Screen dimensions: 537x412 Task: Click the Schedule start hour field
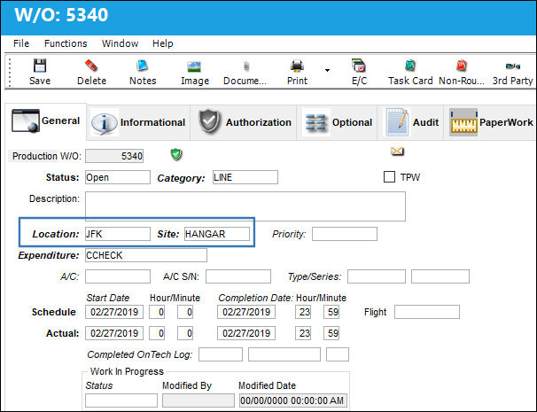pos(157,312)
